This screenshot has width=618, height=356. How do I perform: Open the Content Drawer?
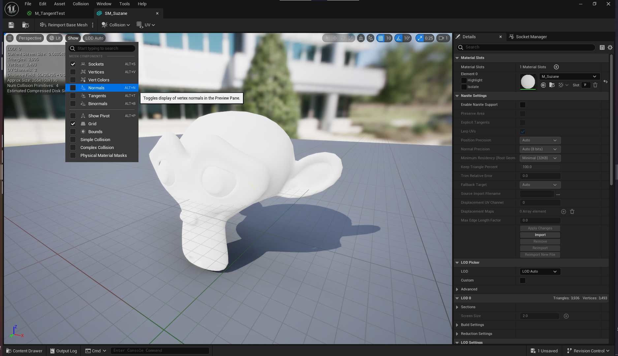click(24, 351)
